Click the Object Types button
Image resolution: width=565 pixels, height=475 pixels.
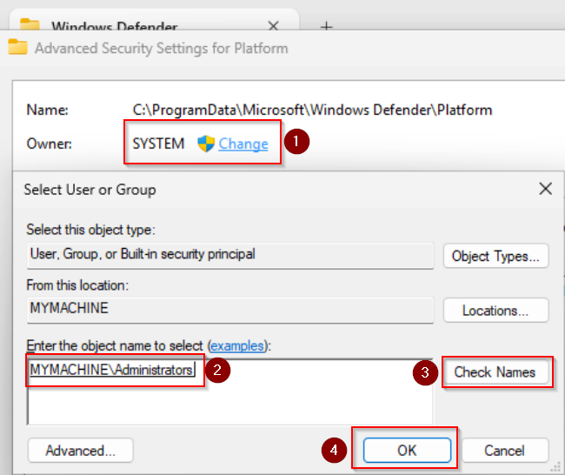point(495,256)
